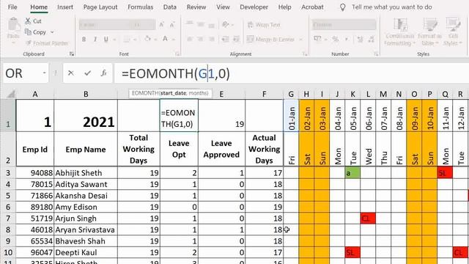
Task: Click the Decrease Font Size icon
Action: (172, 25)
